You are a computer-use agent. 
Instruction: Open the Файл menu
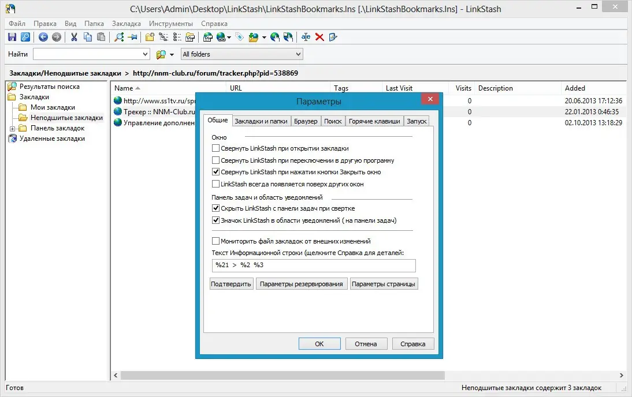[x=17, y=24]
